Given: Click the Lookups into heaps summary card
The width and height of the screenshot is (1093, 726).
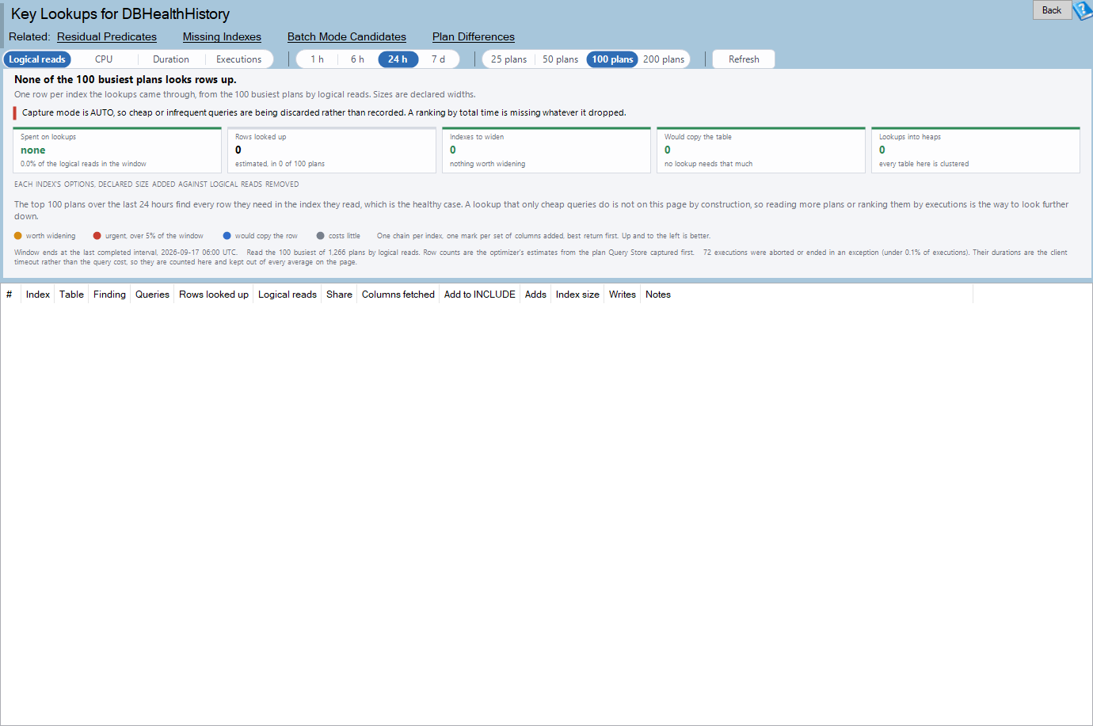Looking at the screenshot, I should click(976, 150).
